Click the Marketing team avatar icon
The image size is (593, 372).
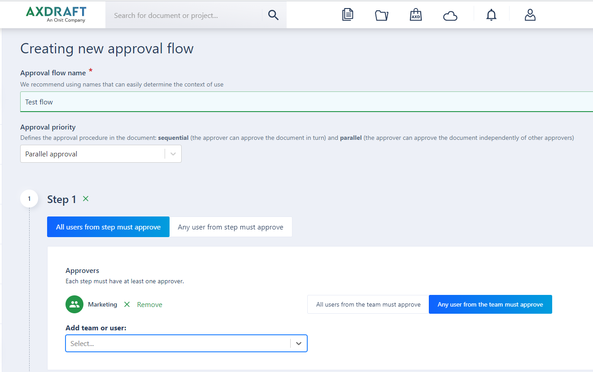coord(74,304)
